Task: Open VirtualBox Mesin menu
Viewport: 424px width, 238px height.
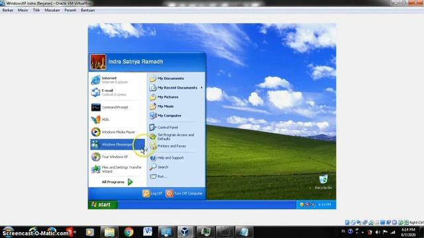Action: [23, 11]
